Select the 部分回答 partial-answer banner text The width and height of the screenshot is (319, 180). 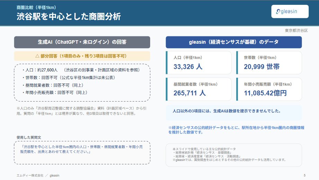coord(81,56)
